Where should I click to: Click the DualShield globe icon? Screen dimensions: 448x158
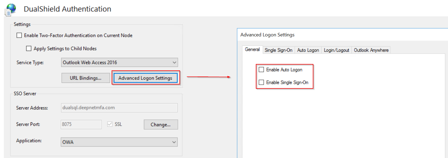(x=11, y=9)
